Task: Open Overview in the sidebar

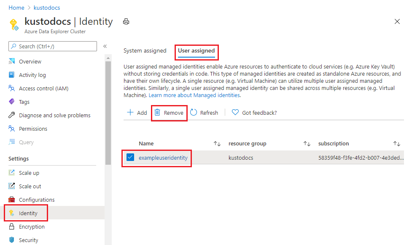Action: point(30,61)
